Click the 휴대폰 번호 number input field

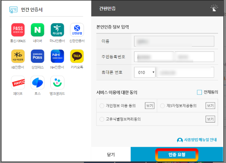pos(185,72)
